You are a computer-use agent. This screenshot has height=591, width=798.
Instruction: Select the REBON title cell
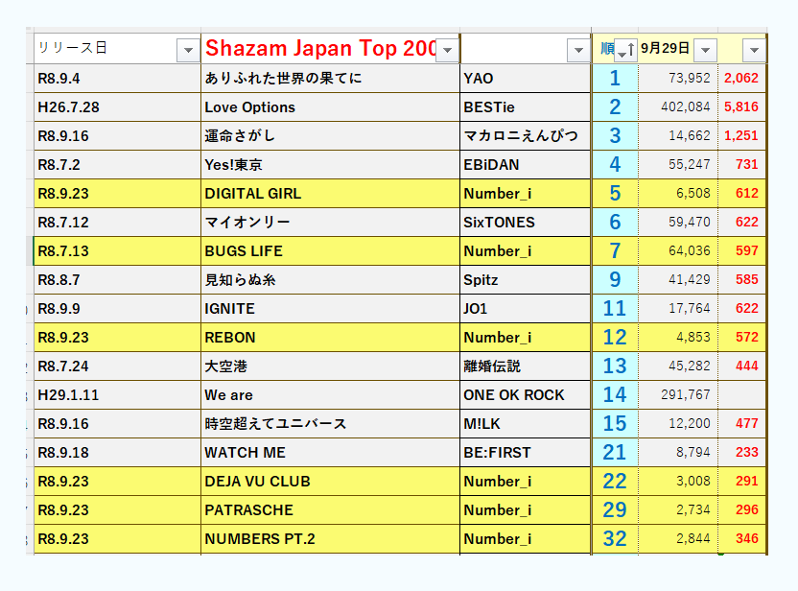tap(330, 337)
